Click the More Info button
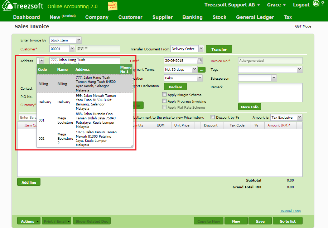The image size is (328, 228). point(250,107)
